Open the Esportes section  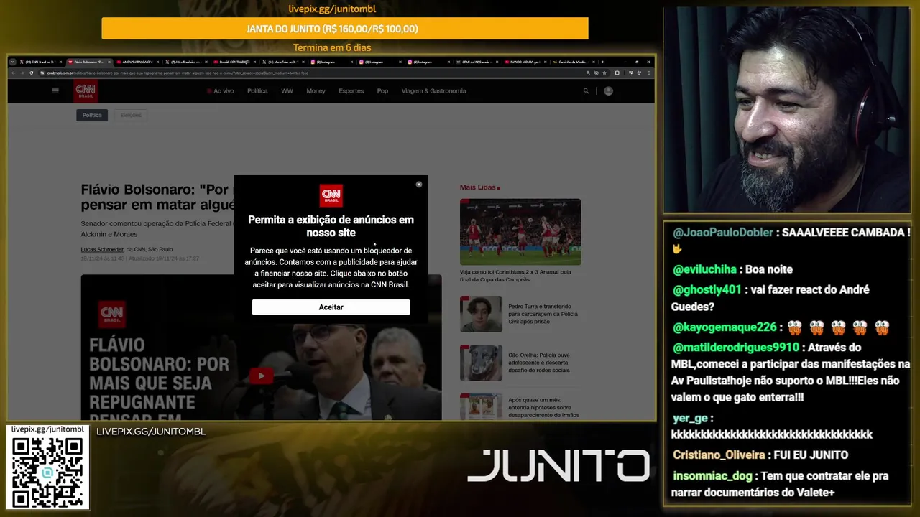tap(351, 91)
